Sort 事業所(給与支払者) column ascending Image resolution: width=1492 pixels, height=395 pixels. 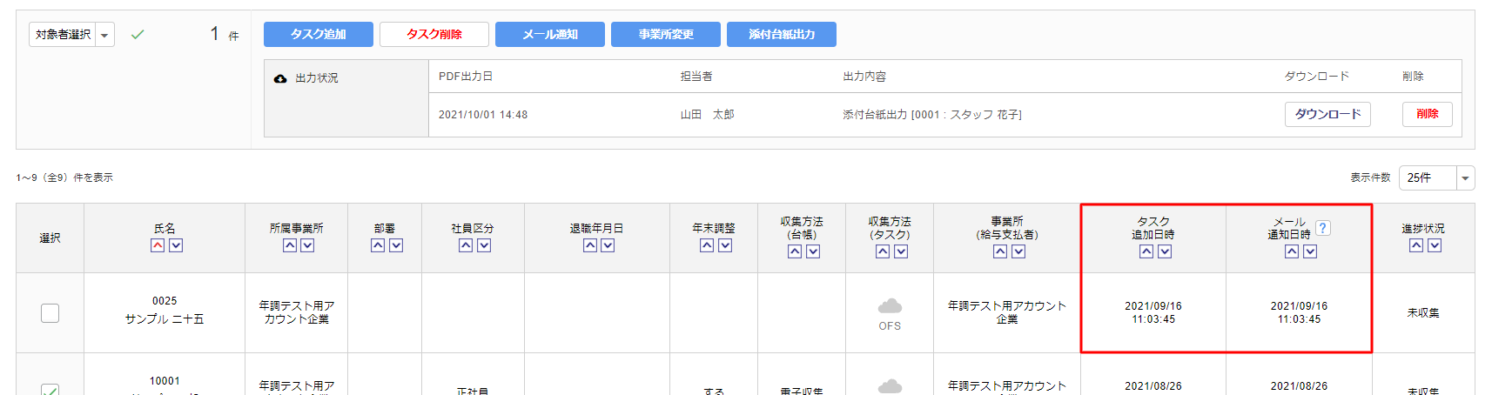coord(1000,251)
